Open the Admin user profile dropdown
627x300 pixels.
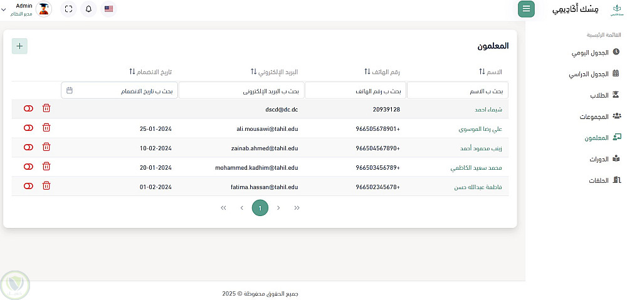click(x=25, y=9)
